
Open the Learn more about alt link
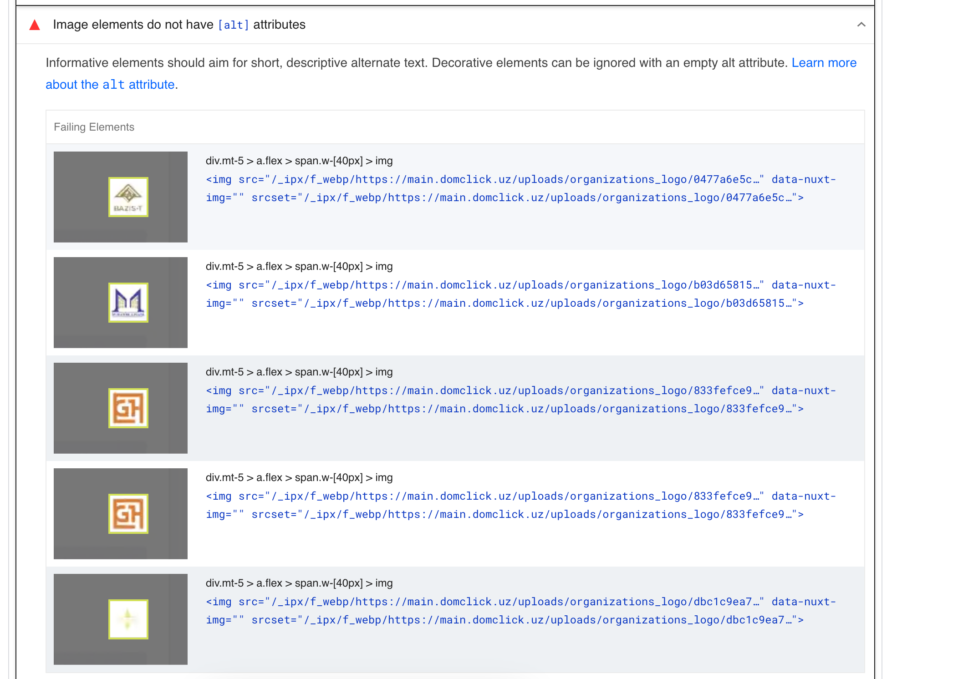coord(824,63)
